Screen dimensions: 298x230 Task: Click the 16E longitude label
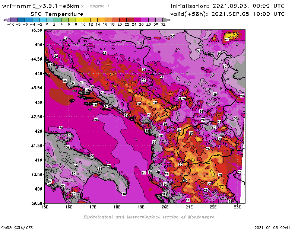tap(69, 207)
